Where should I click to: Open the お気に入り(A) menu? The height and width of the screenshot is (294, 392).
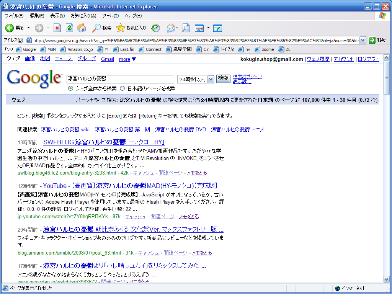pos(83,16)
